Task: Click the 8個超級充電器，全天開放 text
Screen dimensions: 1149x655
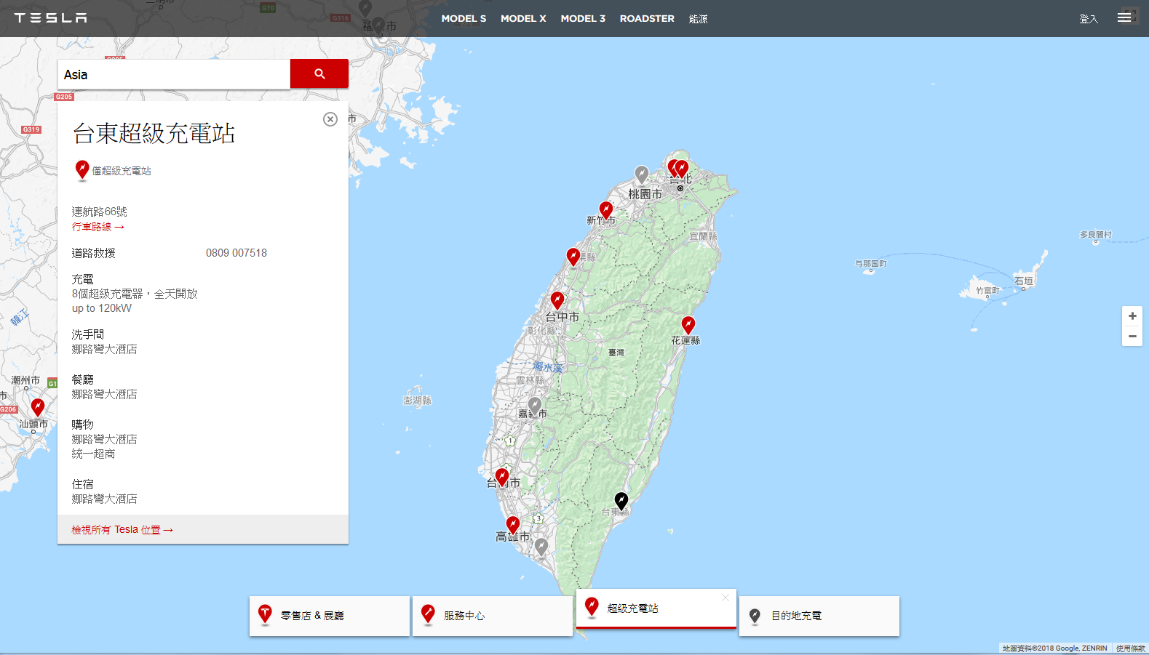Action: [x=135, y=294]
